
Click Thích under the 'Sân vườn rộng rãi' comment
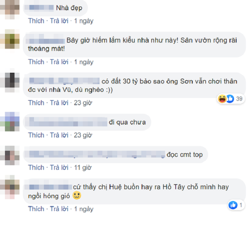pyautogui.click(x=36, y=62)
